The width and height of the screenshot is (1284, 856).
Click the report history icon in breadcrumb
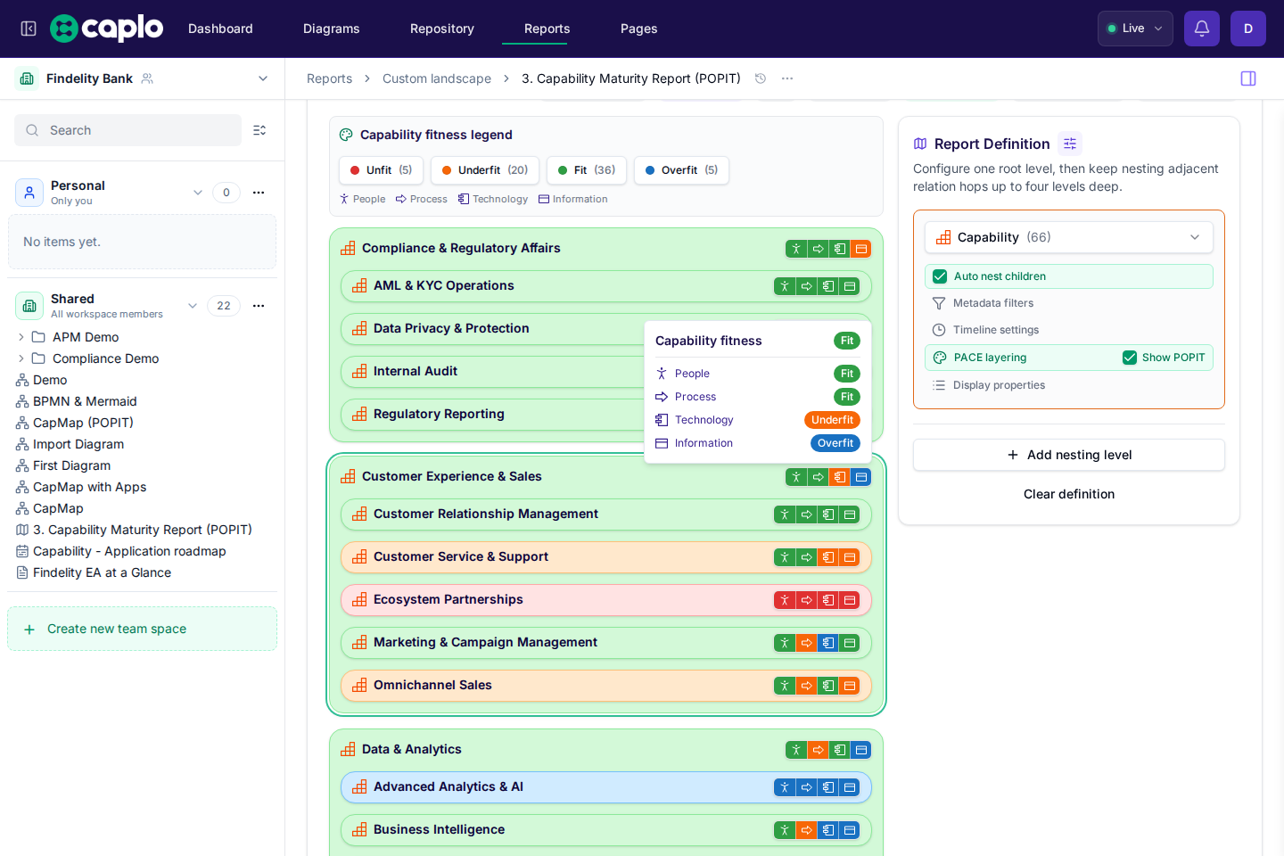tap(761, 78)
